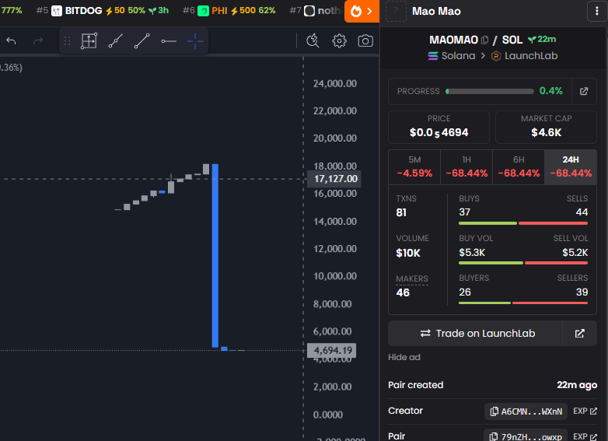Copy the MAOMAO token symbol

point(484,40)
